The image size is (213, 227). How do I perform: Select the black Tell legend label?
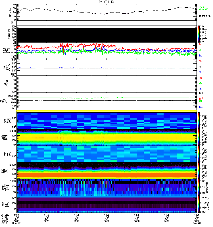coord(201,93)
